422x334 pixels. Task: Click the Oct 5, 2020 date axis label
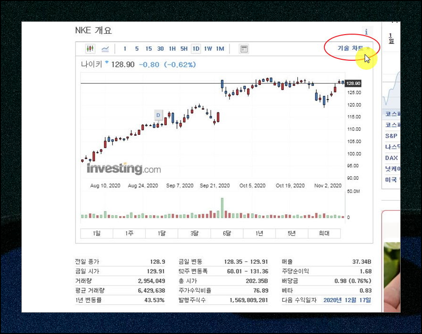(x=252, y=186)
